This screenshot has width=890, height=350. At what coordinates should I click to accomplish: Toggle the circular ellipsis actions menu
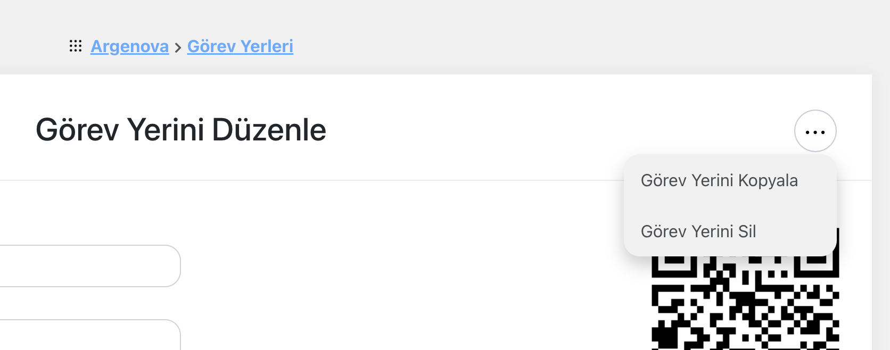click(815, 131)
